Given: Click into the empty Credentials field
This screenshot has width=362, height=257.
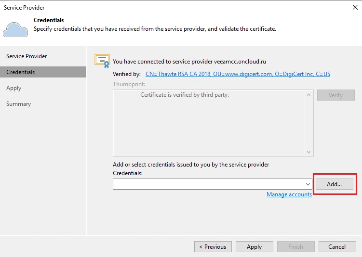Looking at the screenshot, I should pos(208,184).
